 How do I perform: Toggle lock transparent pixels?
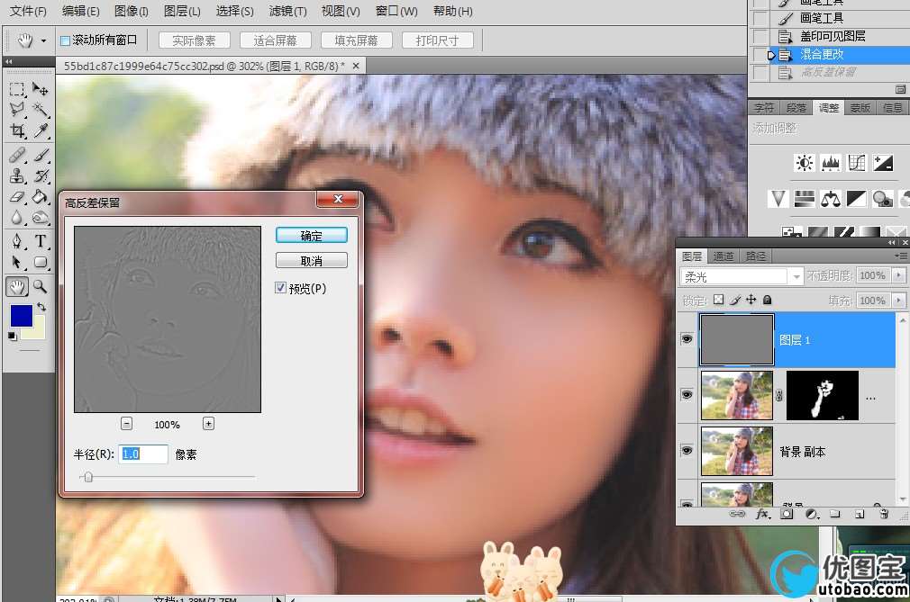click(718, 300)
